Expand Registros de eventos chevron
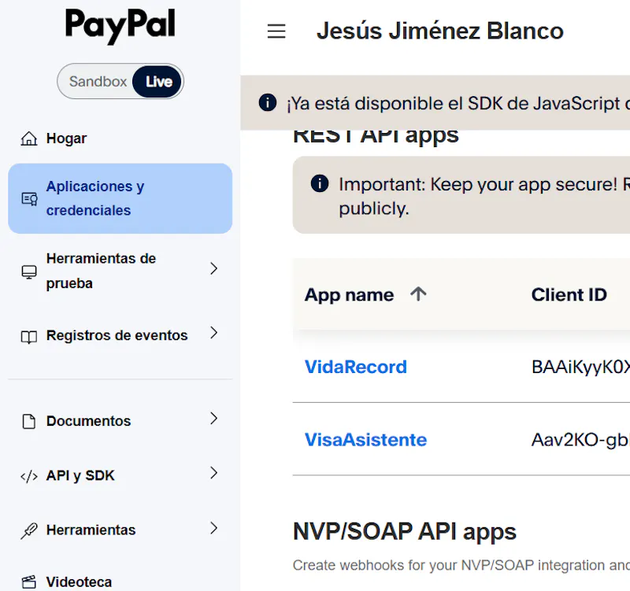The height and width of the screenshot is (591, 630). pos(213,333)
